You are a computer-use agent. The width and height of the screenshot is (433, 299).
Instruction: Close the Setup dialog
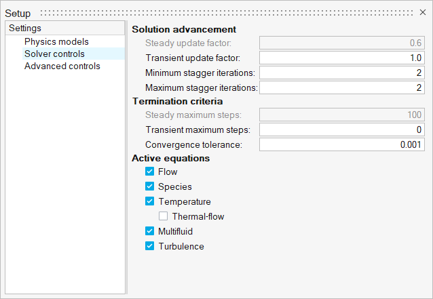click(423, 12)
